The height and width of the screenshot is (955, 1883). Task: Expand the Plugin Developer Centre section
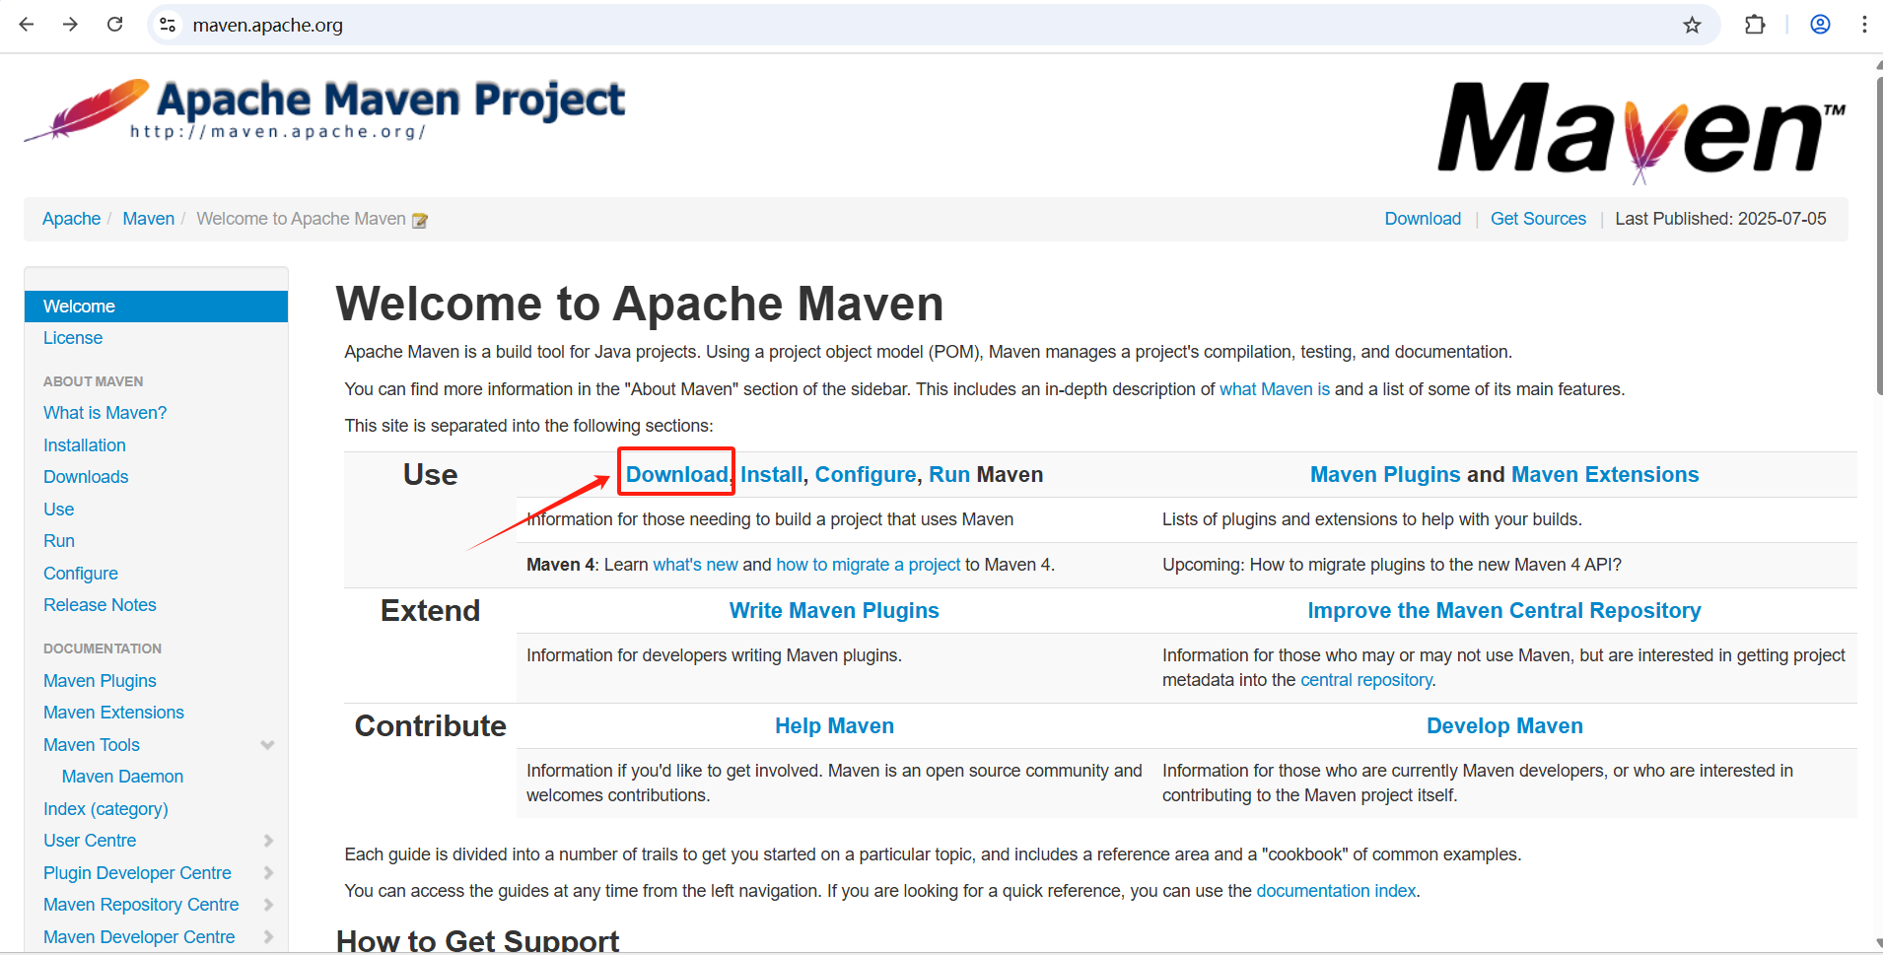[267, 873]
